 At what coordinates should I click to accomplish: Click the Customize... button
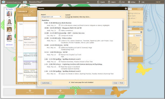click(46, 83)
